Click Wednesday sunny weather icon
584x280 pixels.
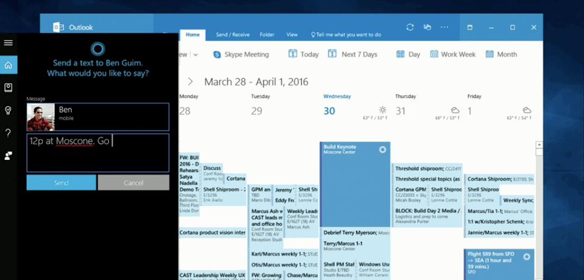pyautogui.click(x=382, y=110)
